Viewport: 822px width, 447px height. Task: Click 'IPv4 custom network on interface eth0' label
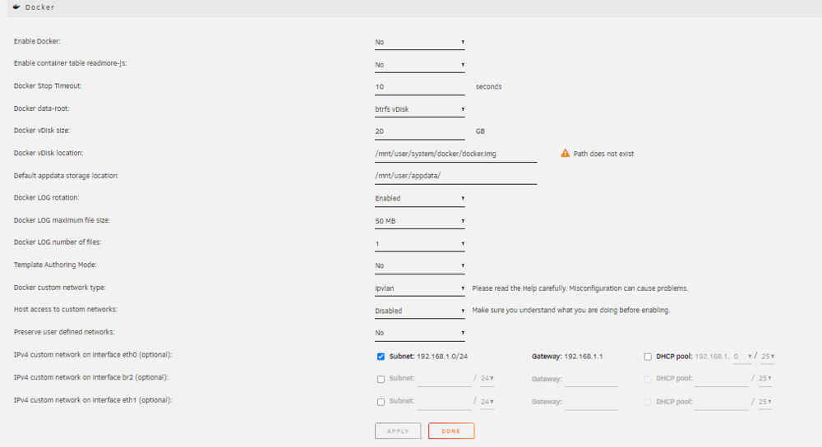93,355
